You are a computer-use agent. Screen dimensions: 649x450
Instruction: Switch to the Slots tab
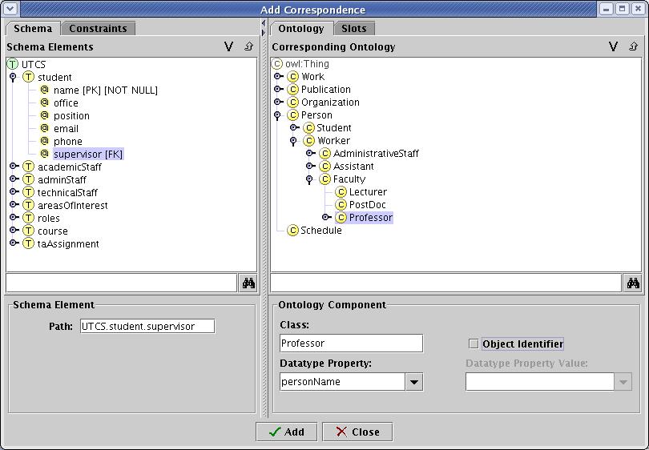point(354,29)
